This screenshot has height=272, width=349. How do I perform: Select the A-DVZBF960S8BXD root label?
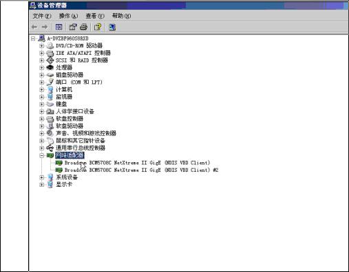pyautogui.click(x=67, y=38)
